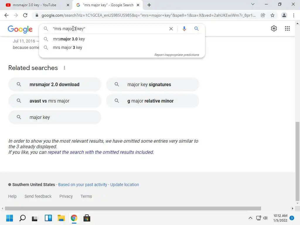Screen dimensions: 300x225
Task: Open Chrome three-dot menu
Action: 294,15
